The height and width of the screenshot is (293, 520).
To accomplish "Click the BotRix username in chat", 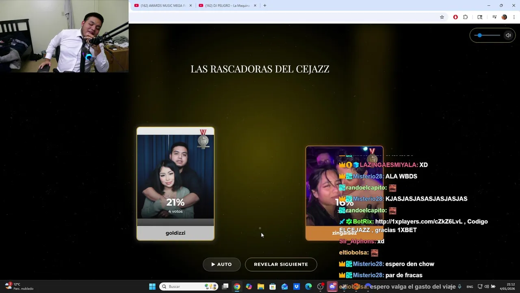I will pyautogui.click(x=363, y=221).
